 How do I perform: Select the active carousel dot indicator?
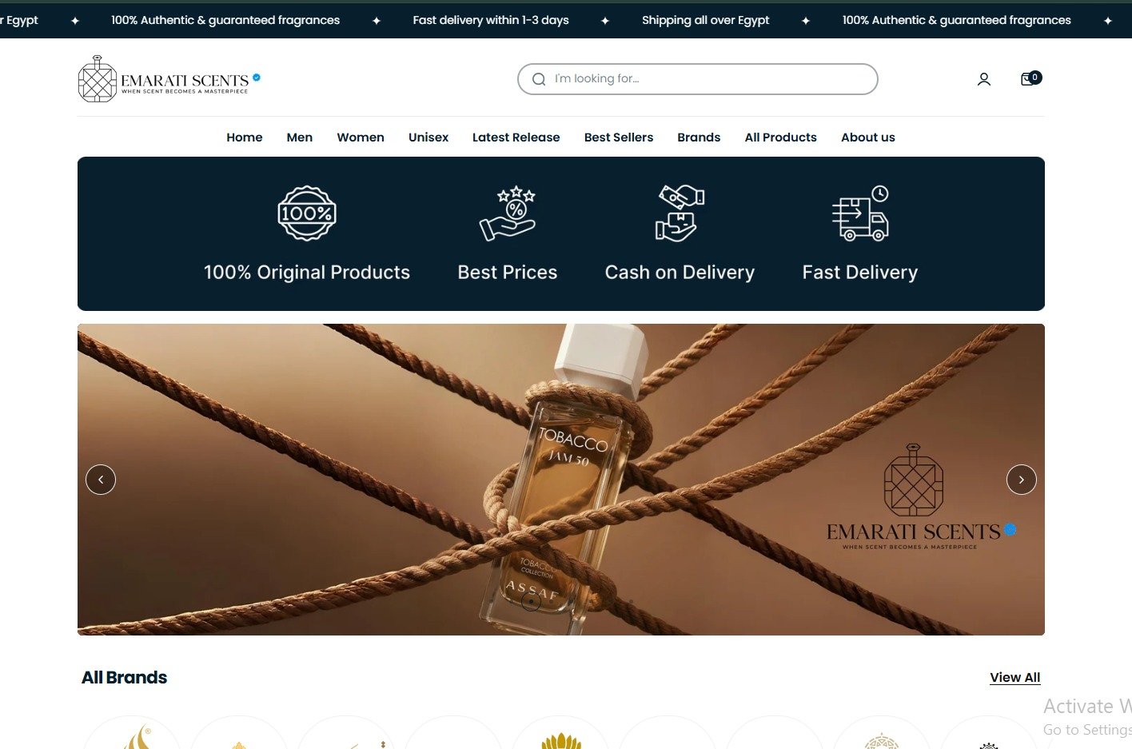coord(531,601)
